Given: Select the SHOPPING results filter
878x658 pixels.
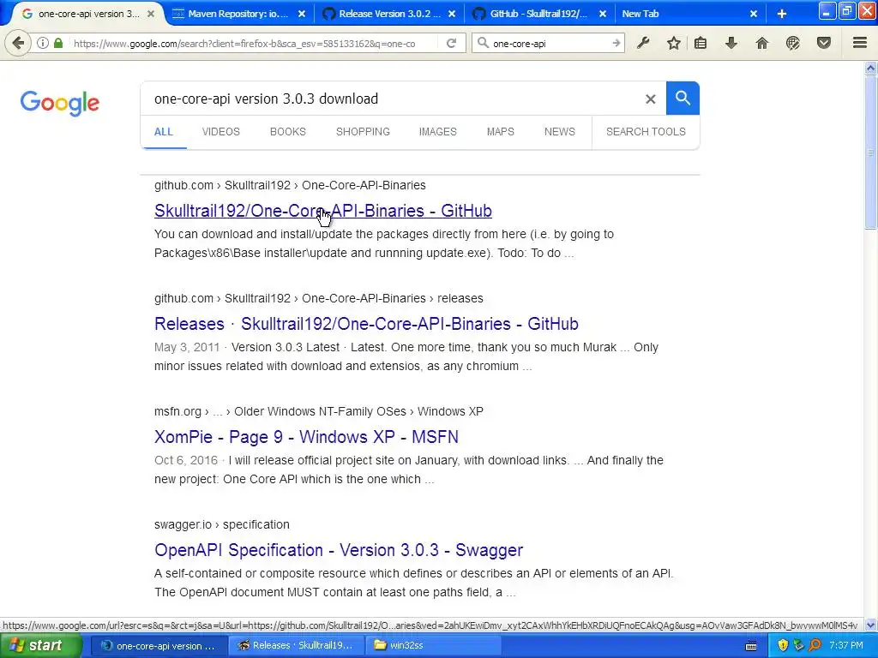Looking at the screenshot, I should tap(363, 132).
